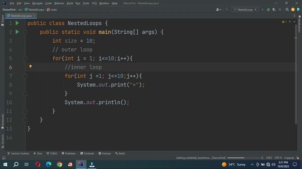Go to next highlighted error arrow
This screenshot has width=302, height=169.
click(x=294, y=22)
